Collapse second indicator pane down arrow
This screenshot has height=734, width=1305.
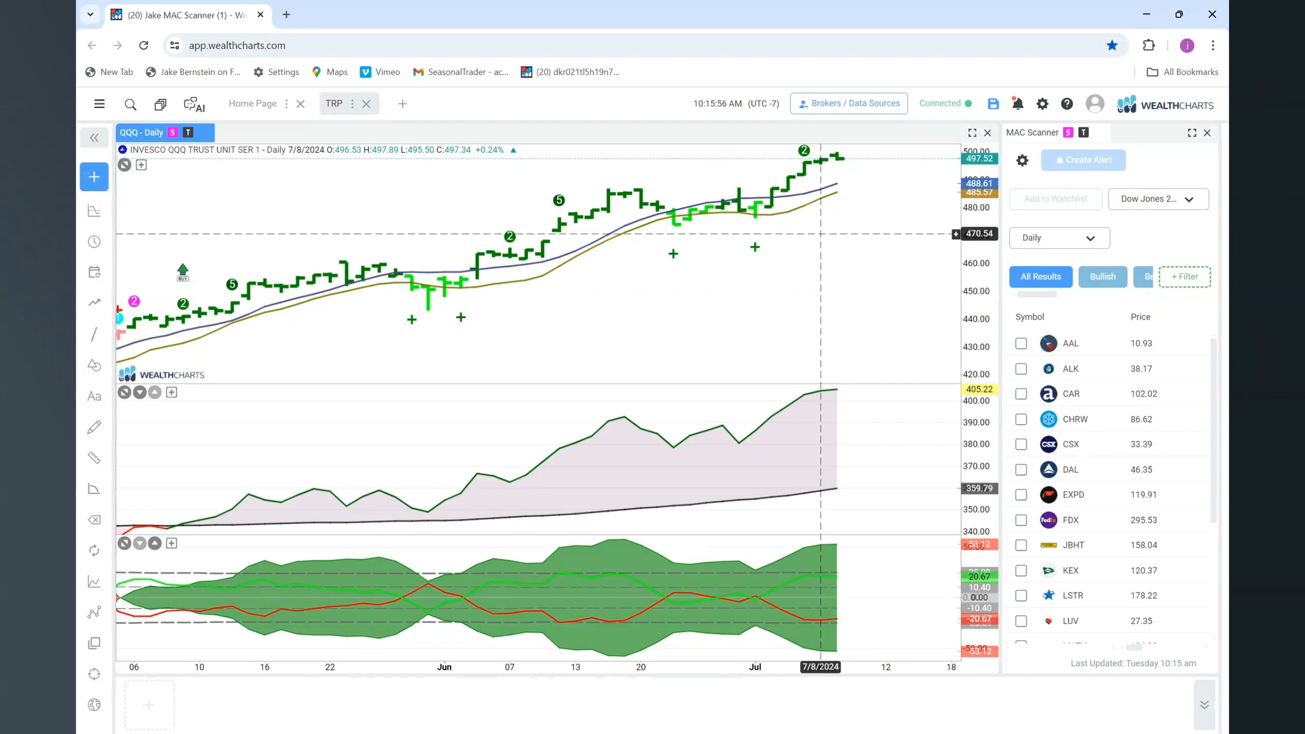tap(139, 392)
